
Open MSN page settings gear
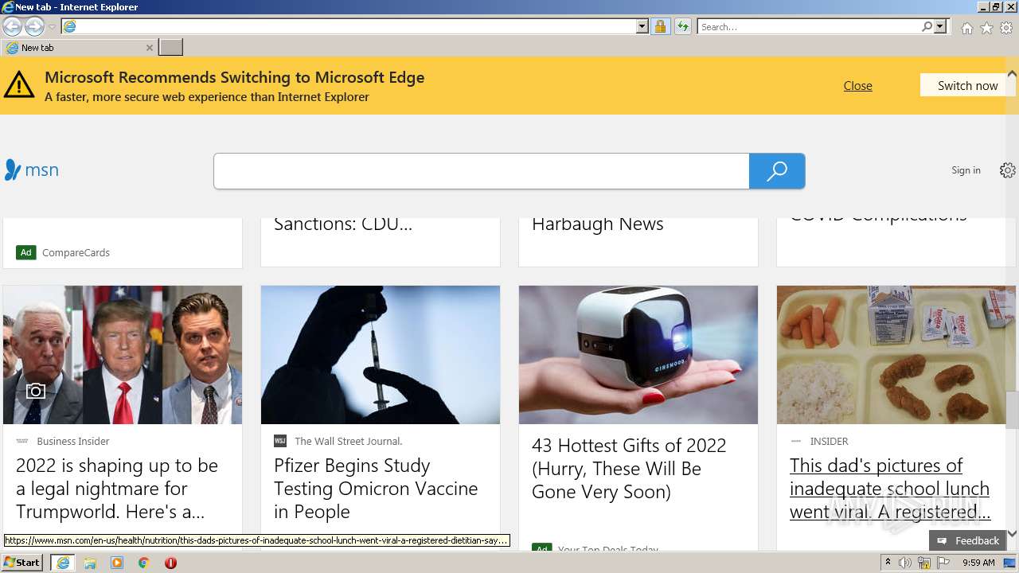point(1007,170)
